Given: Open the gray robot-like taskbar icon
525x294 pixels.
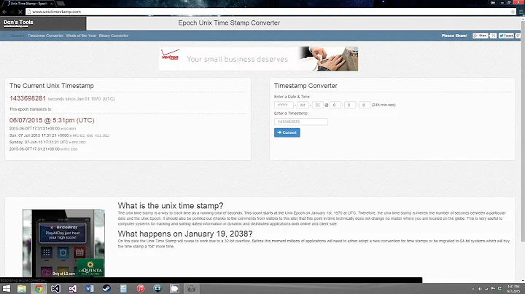Looking at the screenshot, I should (x=192, y=289).
